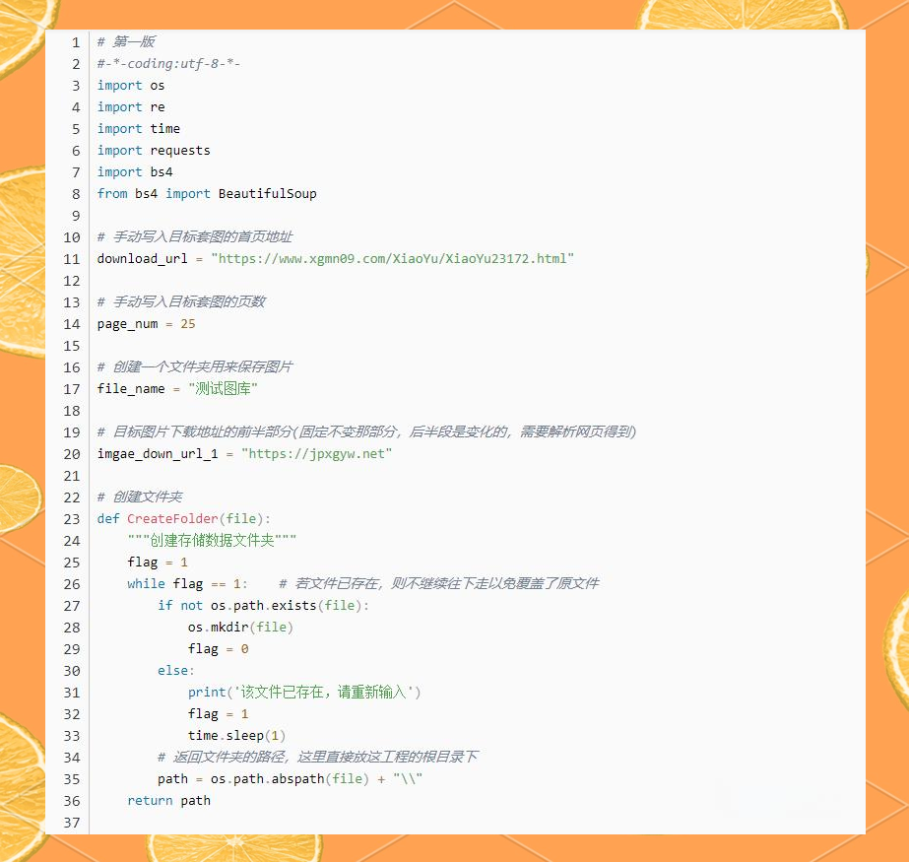The image size is (909, 862).
Task: Click the print statement '该文件已存在，请重新输入'
Action: coord(304,692)
